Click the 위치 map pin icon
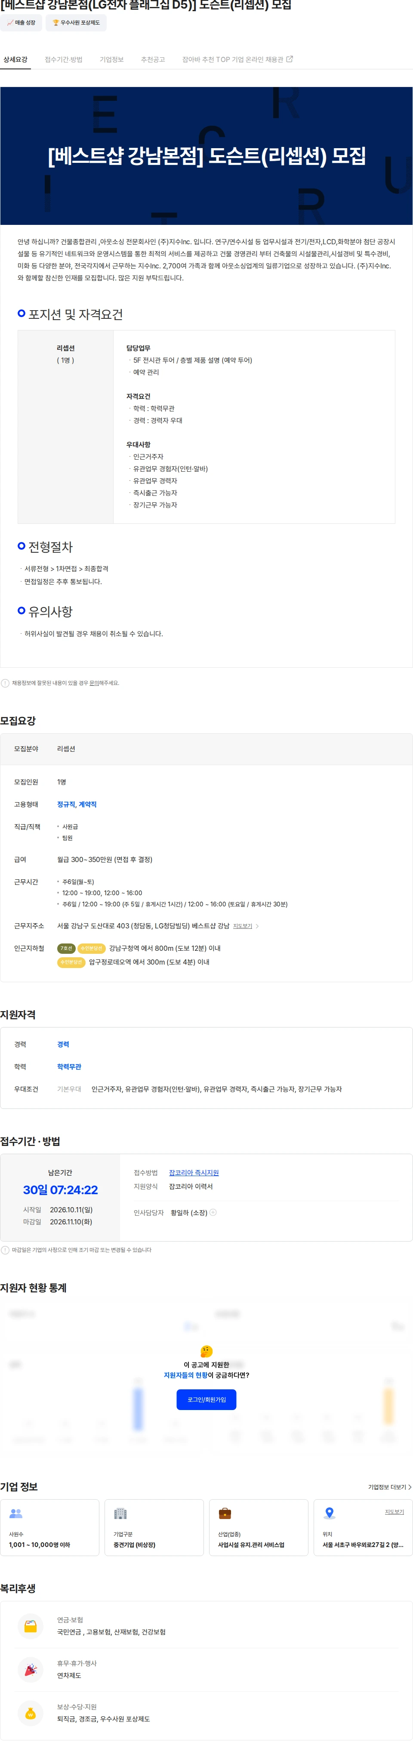The width and height of the screenshot is (413, 1762). (x=330, y=1513)
